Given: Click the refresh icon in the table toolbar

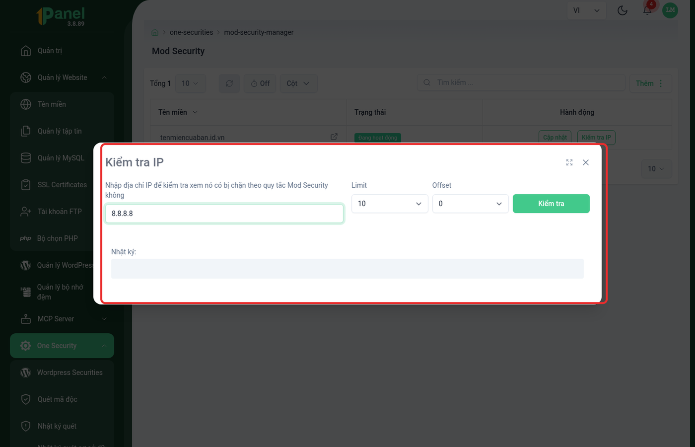Looking at the screenshot, I should tap(229, 83).
